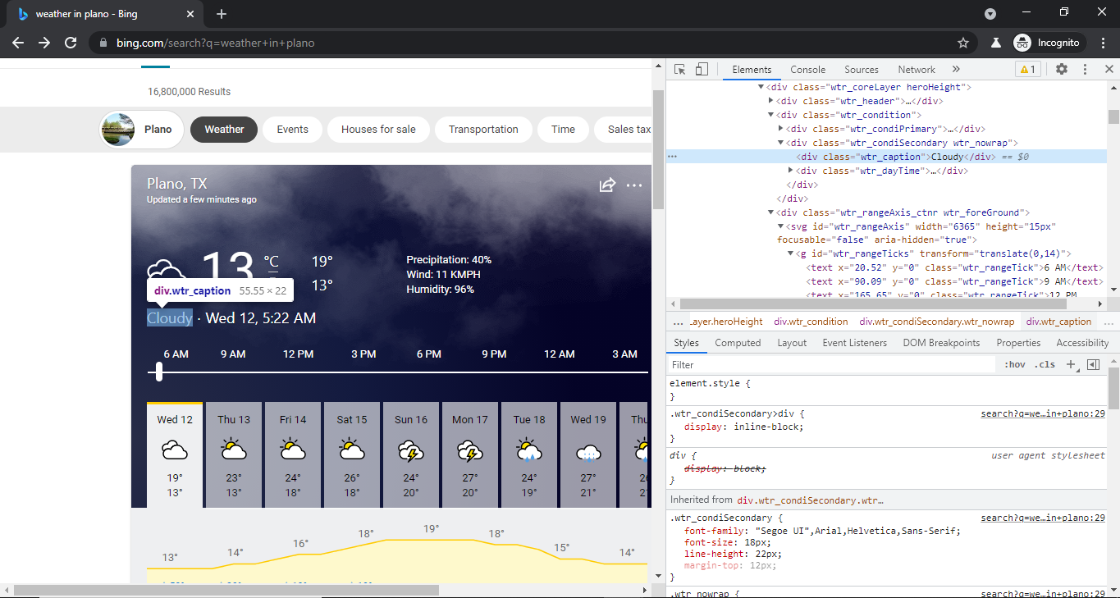Viewport: 1120px width, 598px height.
Task: Collapse the wtr_rangeTicks g node
Action: pos(790,254)
